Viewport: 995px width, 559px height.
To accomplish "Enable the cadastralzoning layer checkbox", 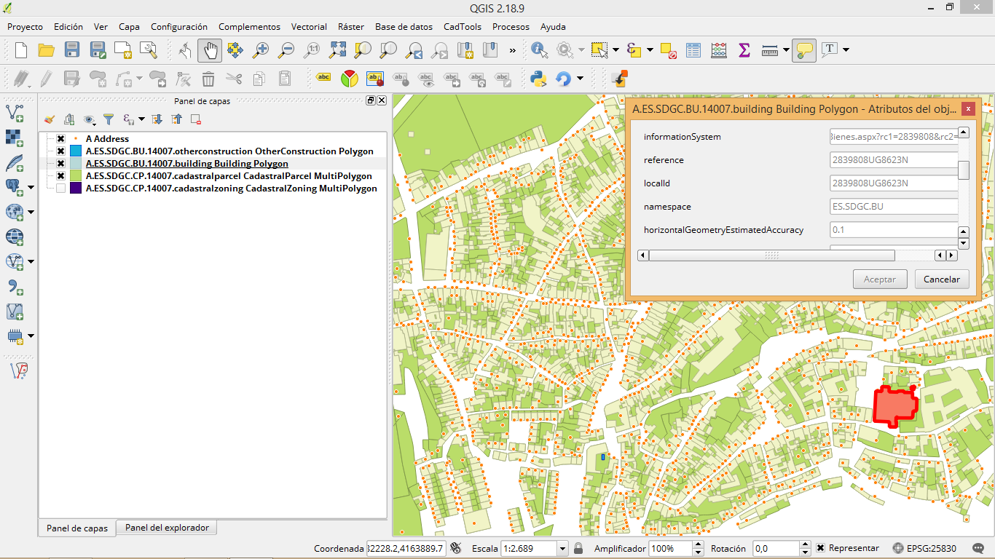I will 61,189.
